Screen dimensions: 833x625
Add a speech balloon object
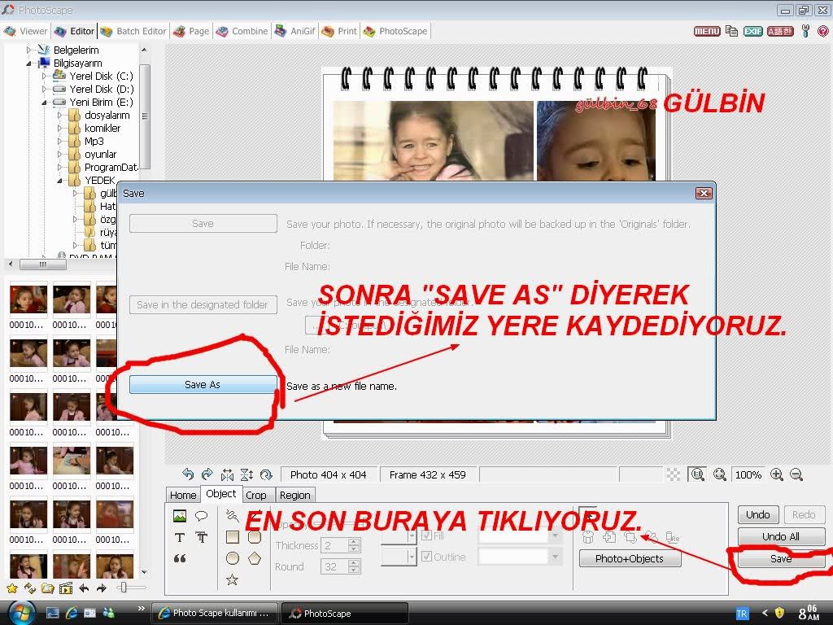202,515
